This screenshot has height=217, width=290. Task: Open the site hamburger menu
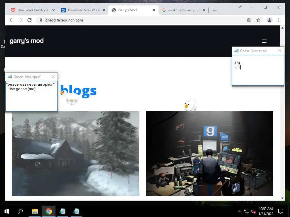264,41
